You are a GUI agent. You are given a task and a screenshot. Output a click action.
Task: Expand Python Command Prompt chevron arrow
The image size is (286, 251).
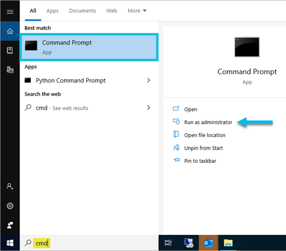[x=149, y=80]
